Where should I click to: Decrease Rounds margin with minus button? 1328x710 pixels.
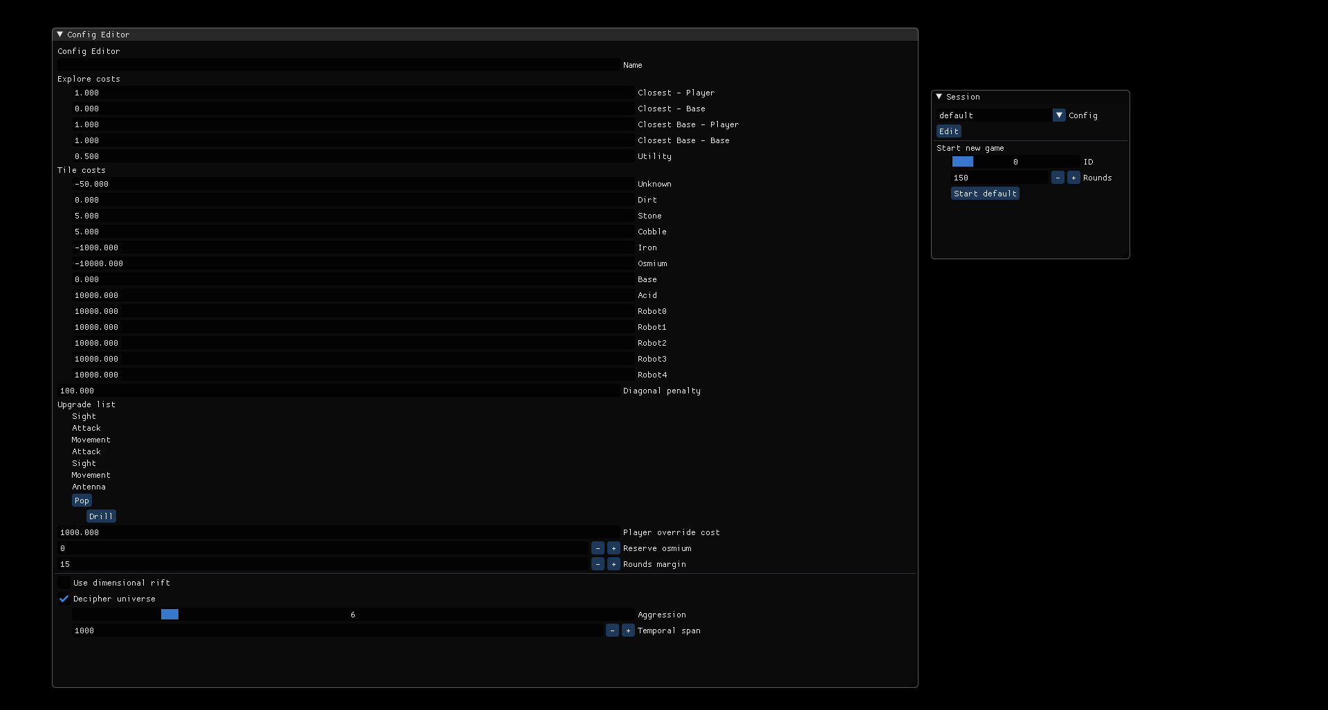(x=598, y=563)
